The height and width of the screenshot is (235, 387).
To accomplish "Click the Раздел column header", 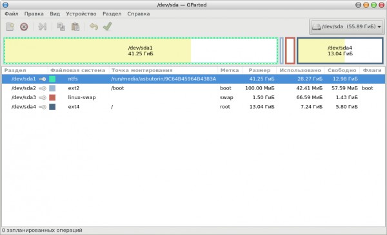I will 25,70.
